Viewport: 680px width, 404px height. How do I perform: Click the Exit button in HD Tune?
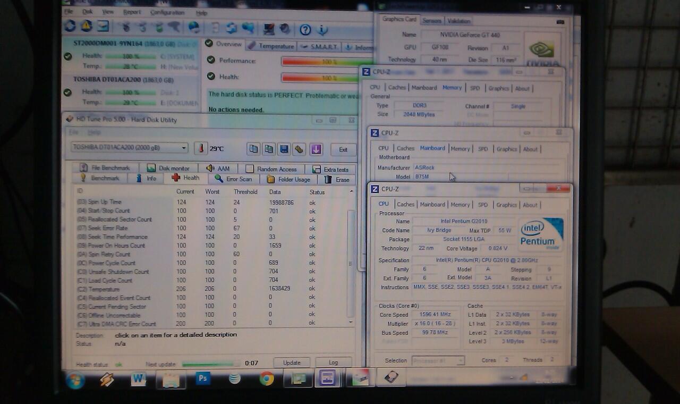click(343, 149)
